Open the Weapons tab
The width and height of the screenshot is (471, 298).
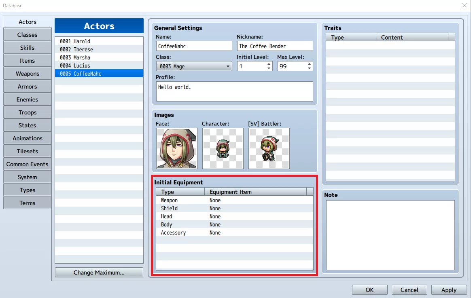coord(28,74)
